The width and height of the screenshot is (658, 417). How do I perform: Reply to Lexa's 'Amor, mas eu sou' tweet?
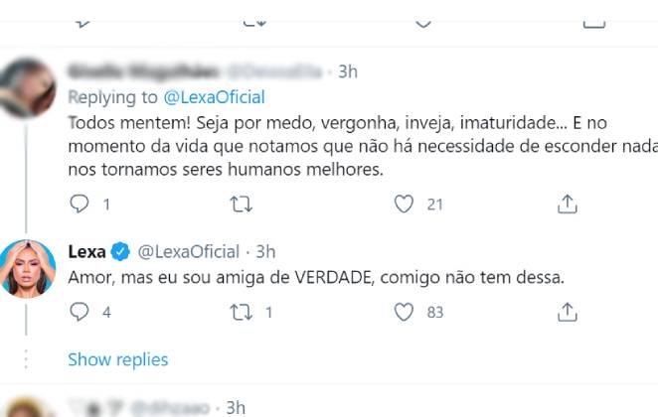81,312
